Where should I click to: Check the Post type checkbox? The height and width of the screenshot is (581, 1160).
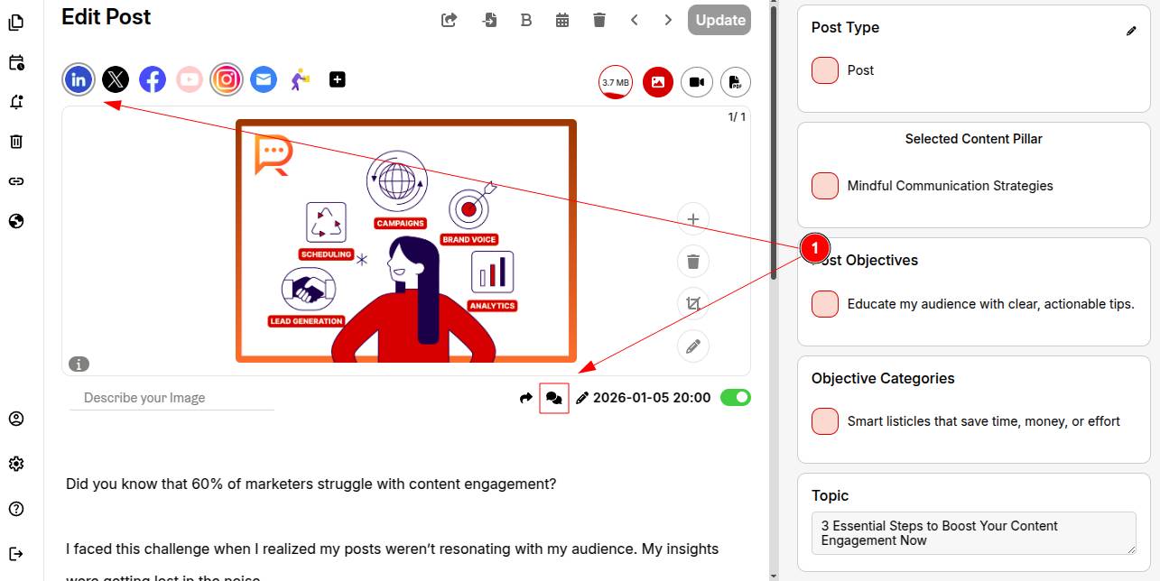[825, 70]
